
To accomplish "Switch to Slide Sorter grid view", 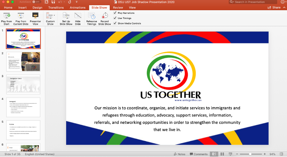I will (222, 154).
